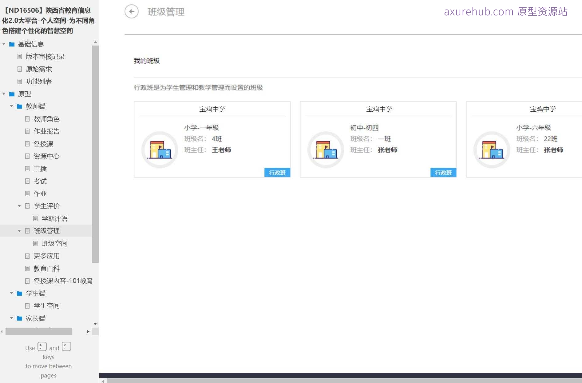
Task: Open the 学生空间 page
Action: point(46,305)
